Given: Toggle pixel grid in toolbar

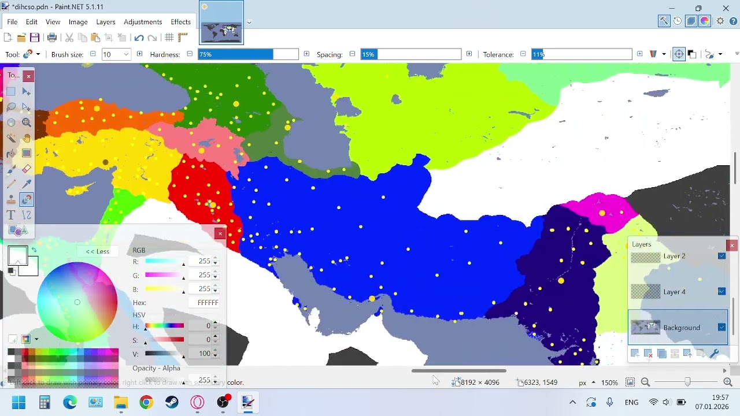Looking at the screenshot, I should pos(169,38).
